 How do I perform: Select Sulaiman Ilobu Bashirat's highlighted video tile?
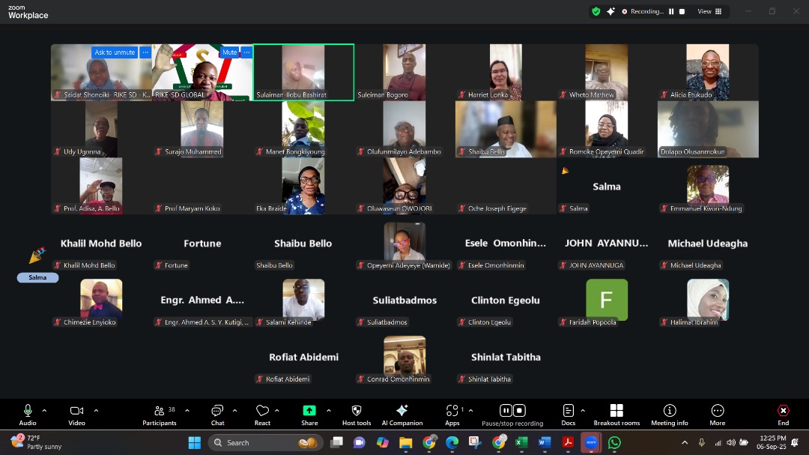(x=303, y=72)
